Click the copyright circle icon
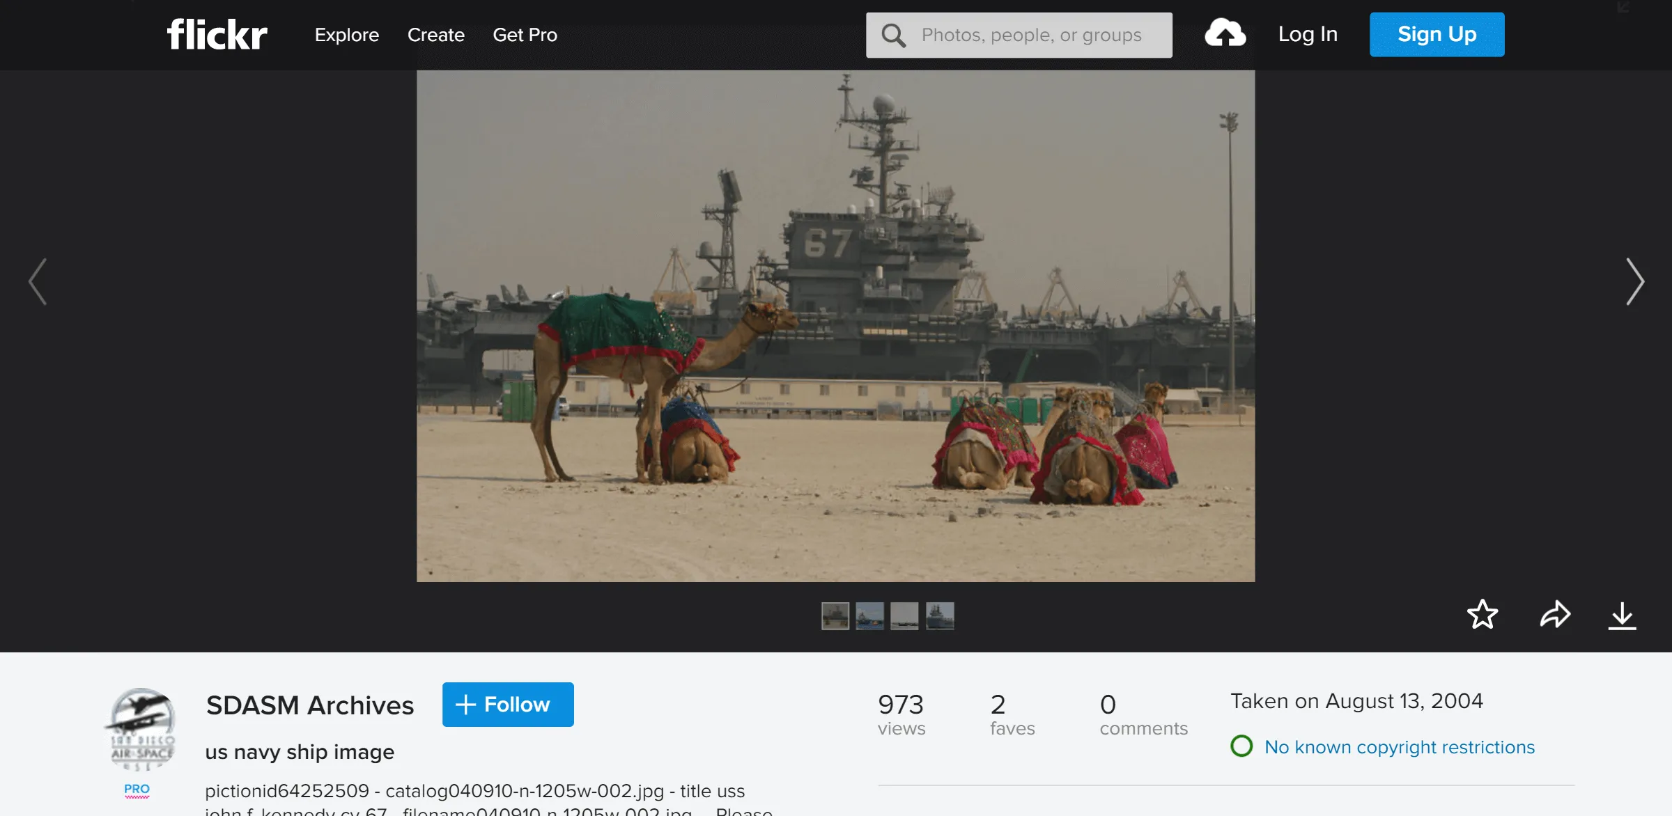Screen dimensions: 1672x816 pos(1241,746)
